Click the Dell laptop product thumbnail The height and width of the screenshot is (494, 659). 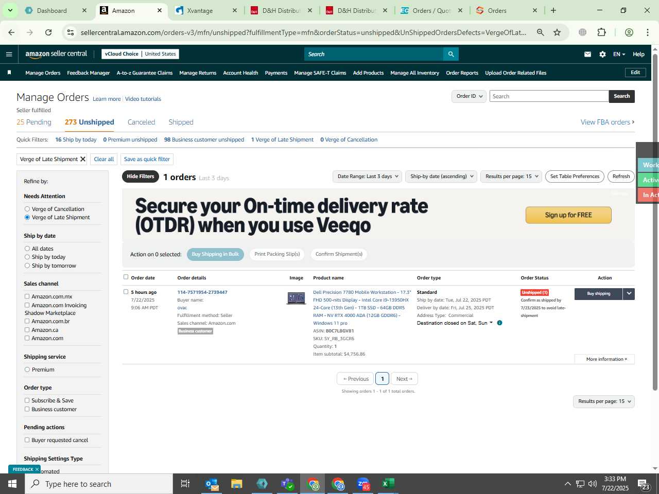point(296,298)
